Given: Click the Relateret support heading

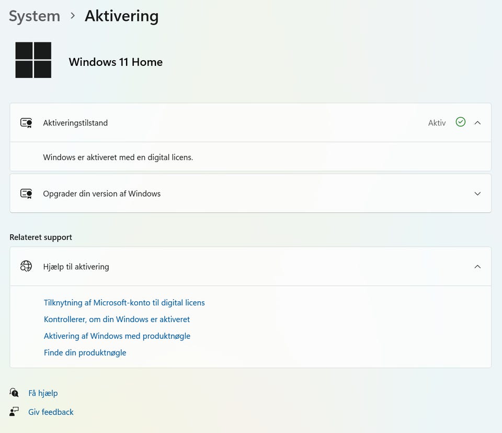Looking at the screenshot, I should (41, 237).
